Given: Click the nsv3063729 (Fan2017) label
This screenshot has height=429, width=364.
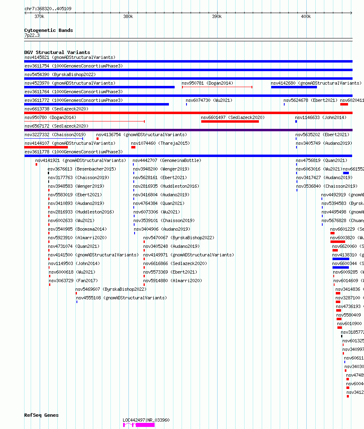Looking at the screenshot, I should coord(73,281).
